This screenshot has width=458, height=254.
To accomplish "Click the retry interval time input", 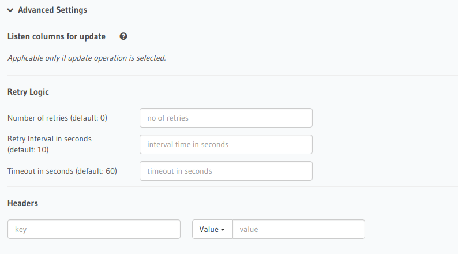I will pyautogui.click(x=226, y=144).
